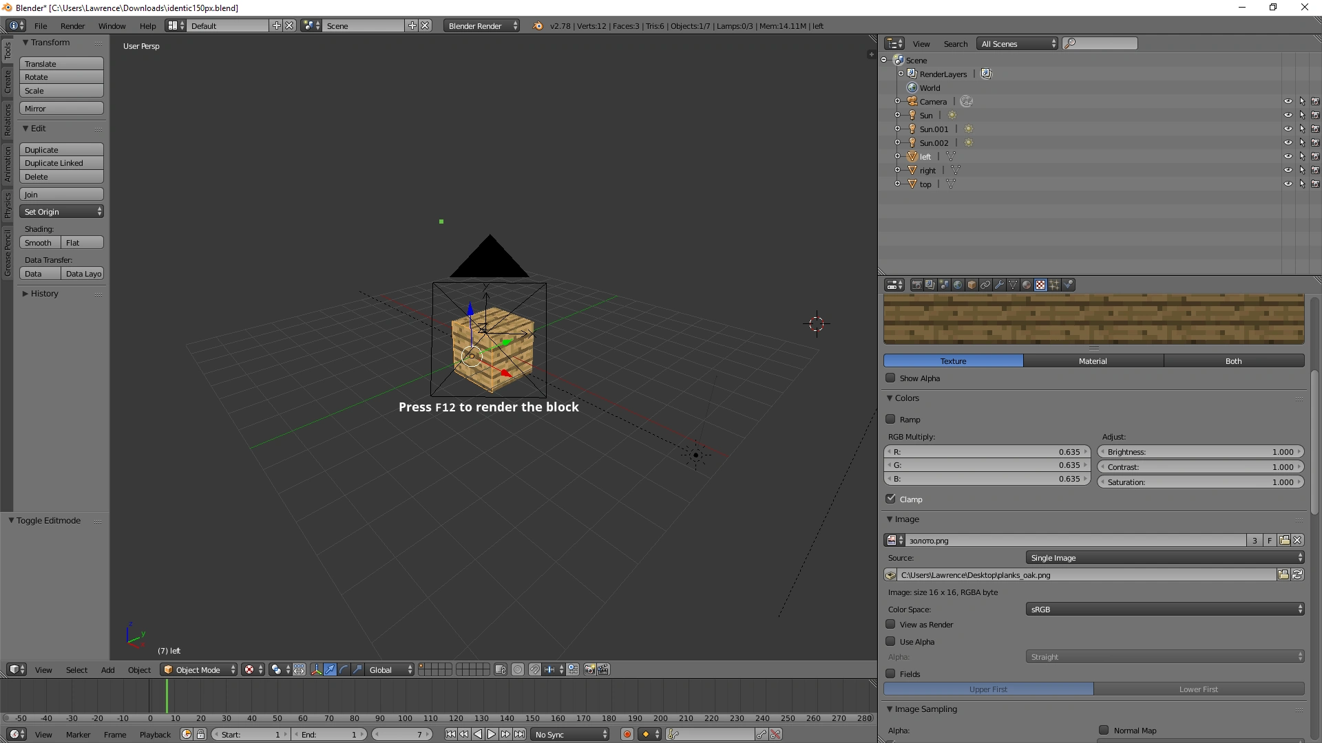This screenshot has width=1322, height=743.
Task: Click the OpenGL render camera icon
Action: 589,669
